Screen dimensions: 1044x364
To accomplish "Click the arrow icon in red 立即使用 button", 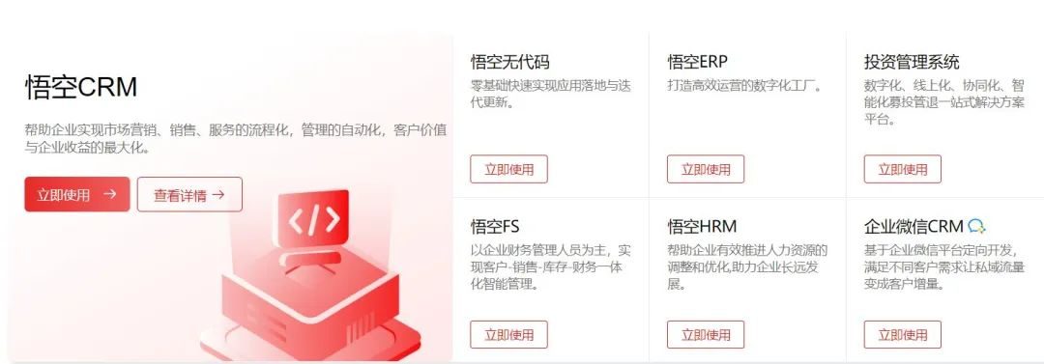I will [110, 194].
